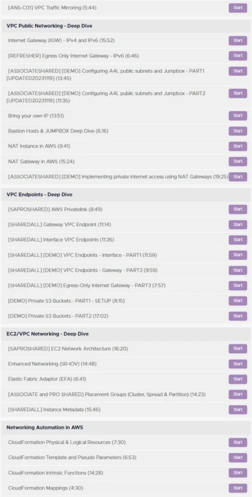Image resolution: width=252 pixels, height=497 pixels.
Task: Start the Bring your own IP lesson
Action: click(x=238, y=115)
